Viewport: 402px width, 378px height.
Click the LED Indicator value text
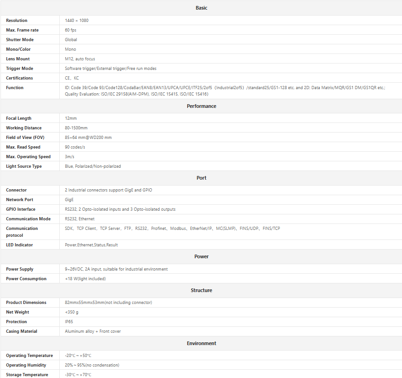coord(91,245)
